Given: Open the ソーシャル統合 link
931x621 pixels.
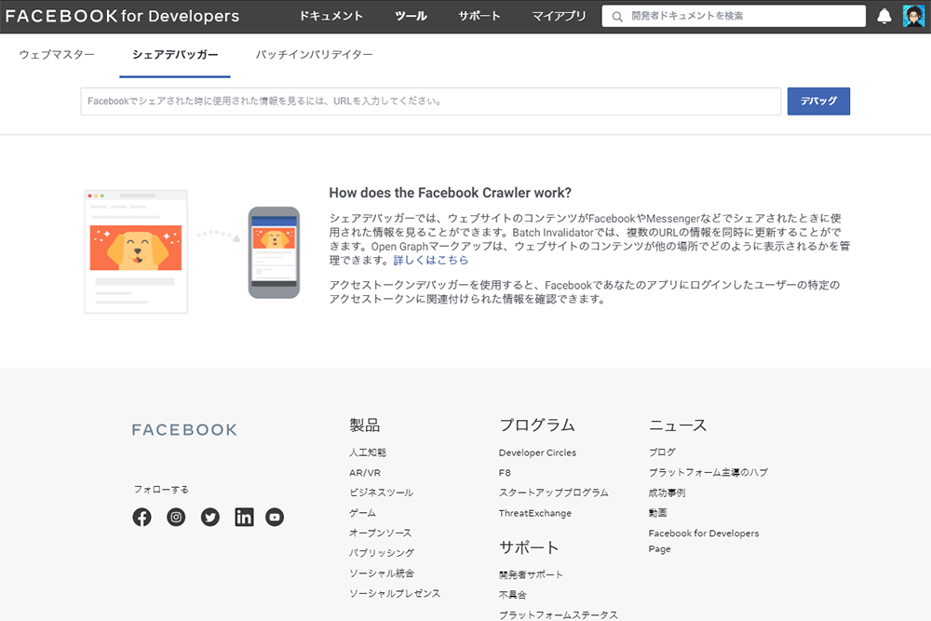Looking at the screenshot, I should [x=381, y=573].
